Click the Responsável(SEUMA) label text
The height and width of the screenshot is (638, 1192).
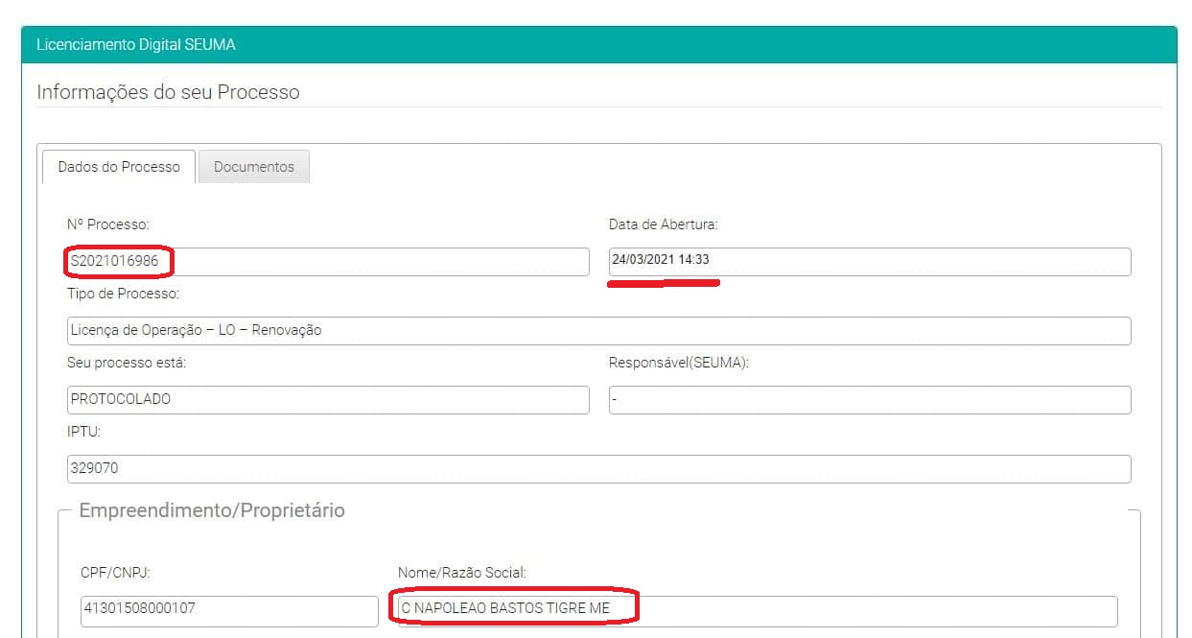[x=680, y=363]
